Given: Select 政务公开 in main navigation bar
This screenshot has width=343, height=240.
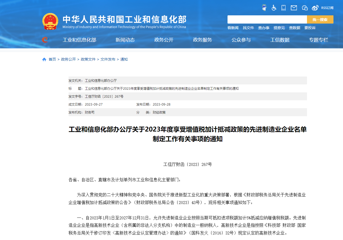Looking at the screenshot, I should 164,40.
